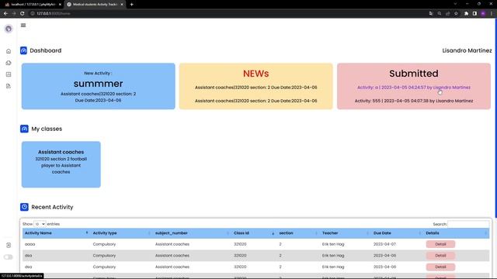The image size is (497, 279).
Task: Click the table Search field
Action: click(x=468, y=224)
